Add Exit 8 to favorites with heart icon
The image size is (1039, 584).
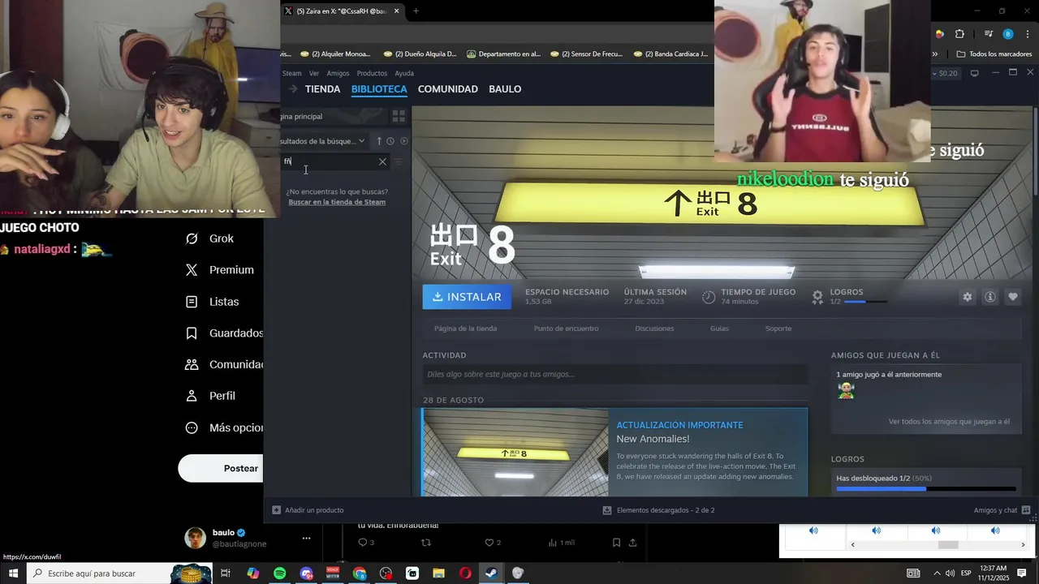1013,297
